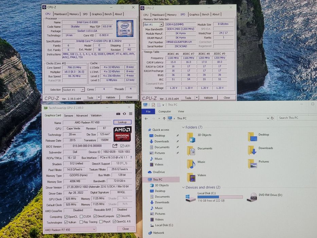The image size is (317, 238).
Task: Open the address bar history dropdown
Action: pos(268,118)
